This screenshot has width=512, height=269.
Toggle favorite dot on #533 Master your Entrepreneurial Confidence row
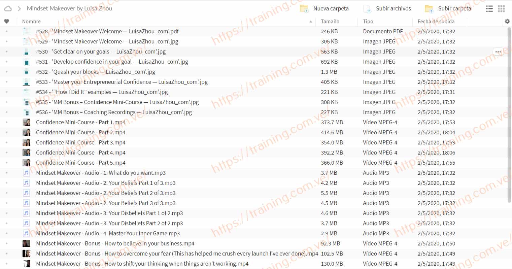click(x=6, y=82)
